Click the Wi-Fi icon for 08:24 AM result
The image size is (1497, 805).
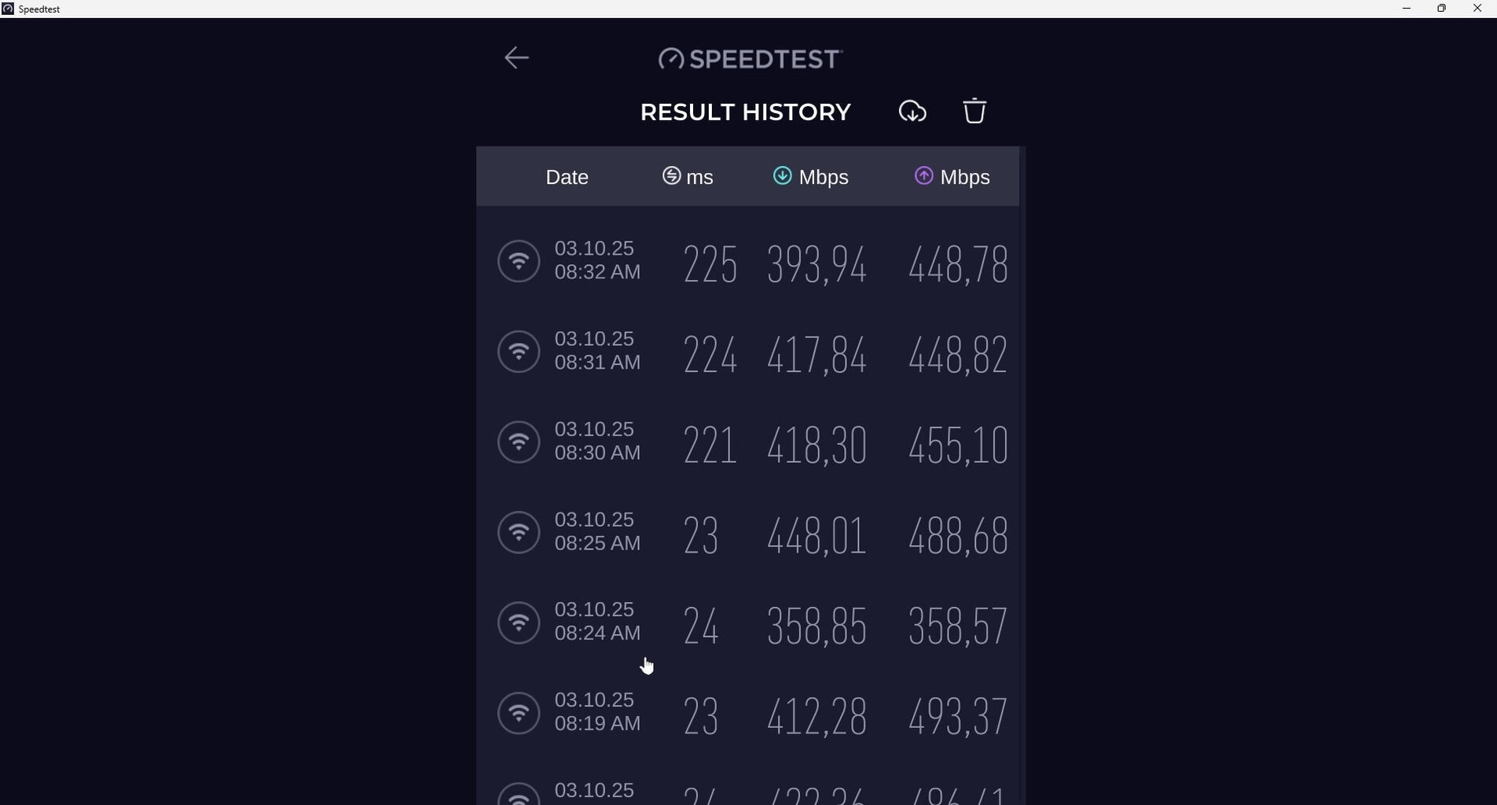[x=519, y=623]
